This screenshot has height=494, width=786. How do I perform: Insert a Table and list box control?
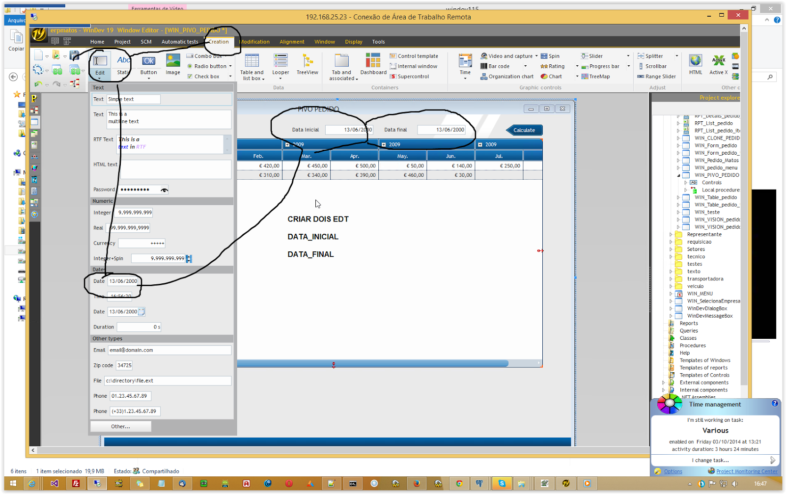[x=252, y=67]
